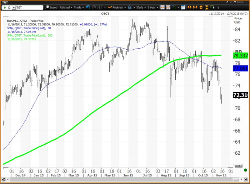The width and height of the screenshot is (250, 184).
Task: Click the multi-line compare chart icon
Action: pos(168,8)
